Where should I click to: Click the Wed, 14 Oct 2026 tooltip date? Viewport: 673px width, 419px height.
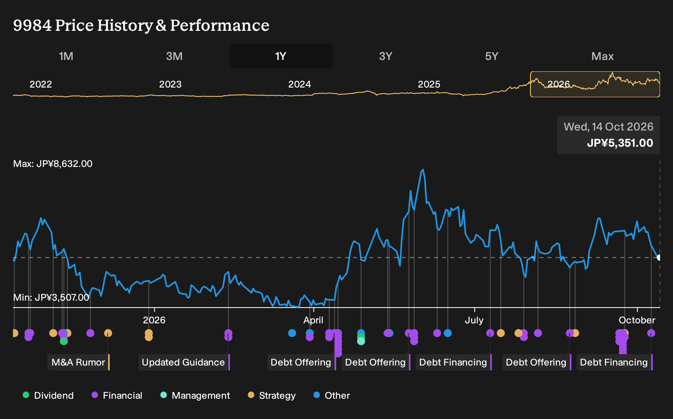click(x=609, y=127)
